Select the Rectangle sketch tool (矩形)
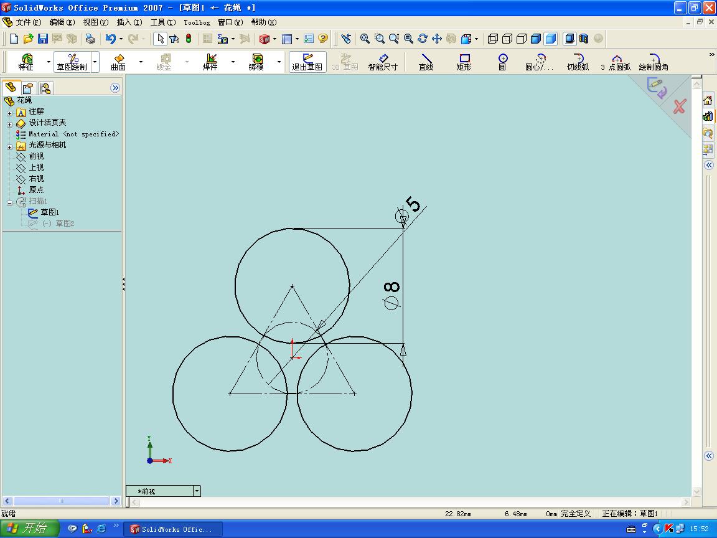Viewport: 717px width, 538px height. tap(464, 62)
